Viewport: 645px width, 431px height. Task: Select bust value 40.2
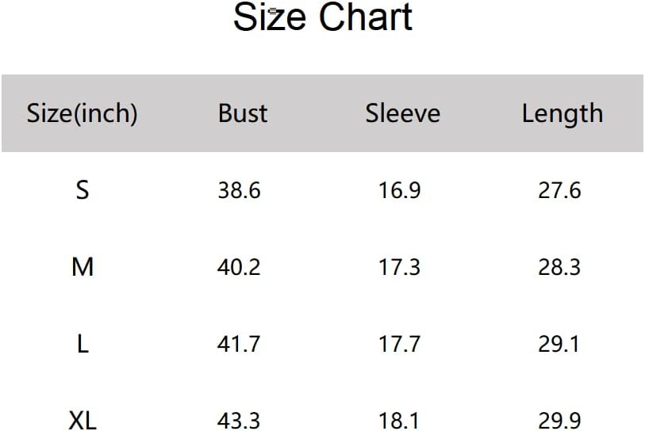pos(239,267)
